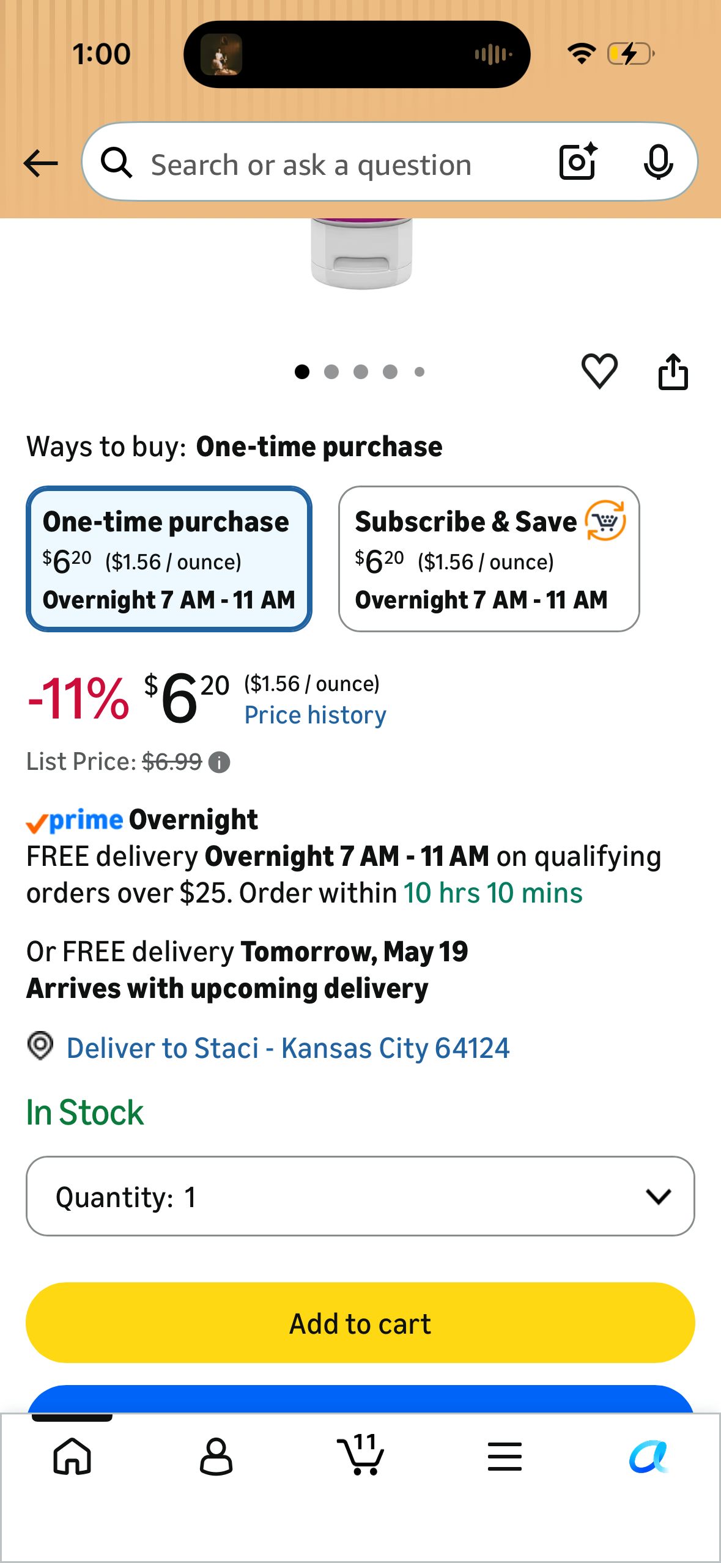Open camera lens search icon

coord(578,162)
